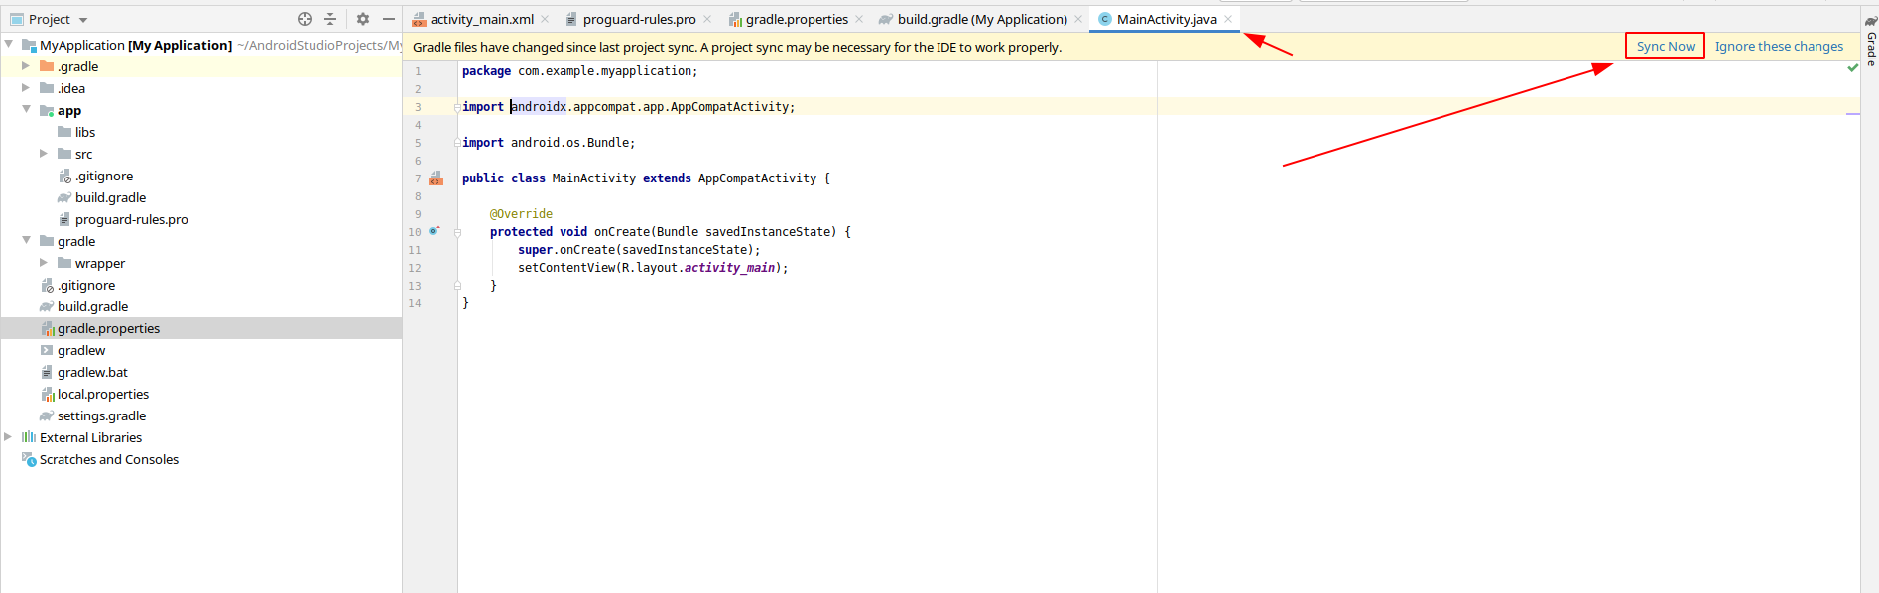Toggle fold on the import block
Screen dimensions: 1879x593
(457, 107)
